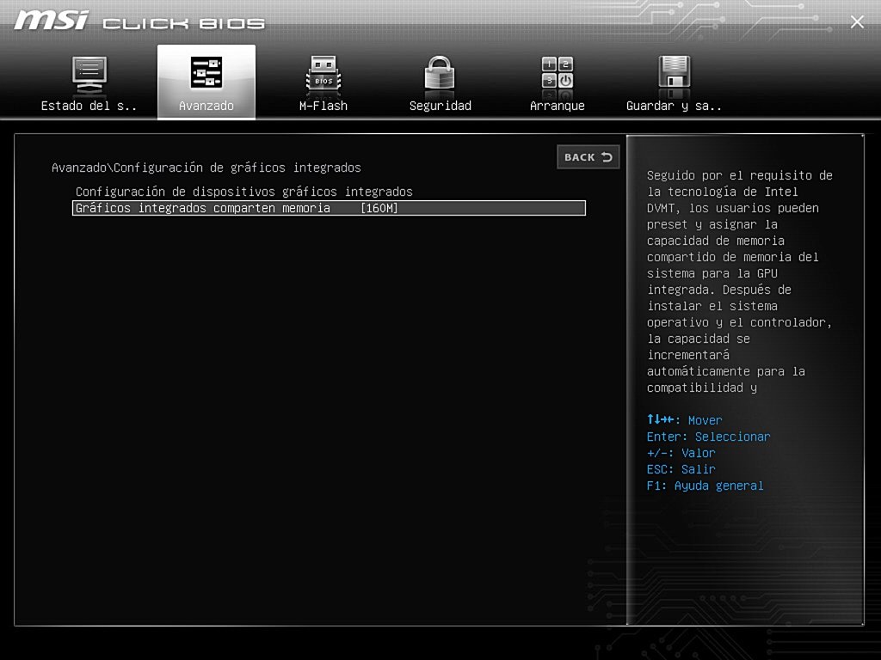The height and width of the screenshot is (660, 881).
Task: Click the arrows 'Mover' hint
Action: (x=684, y=419)
